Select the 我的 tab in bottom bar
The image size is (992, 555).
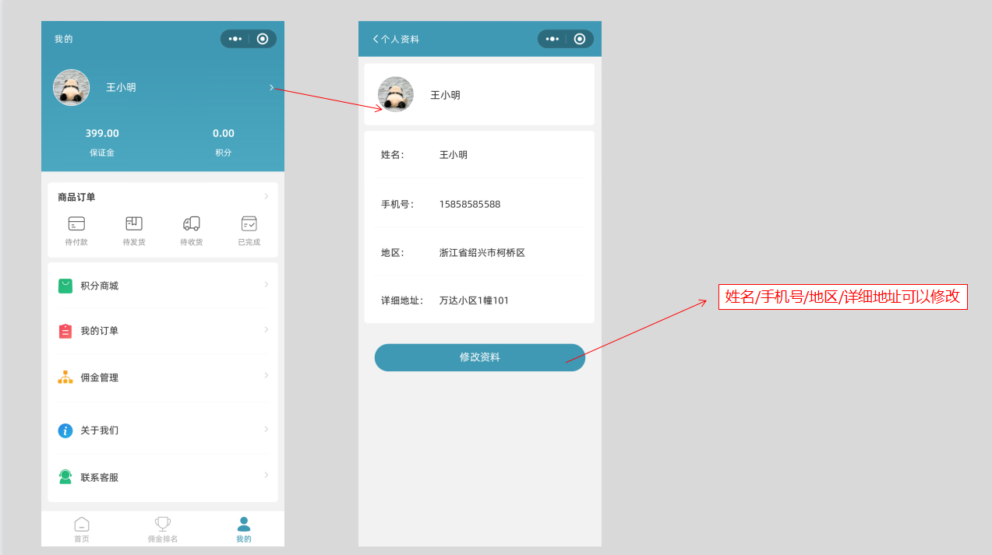tap(244, 529)
